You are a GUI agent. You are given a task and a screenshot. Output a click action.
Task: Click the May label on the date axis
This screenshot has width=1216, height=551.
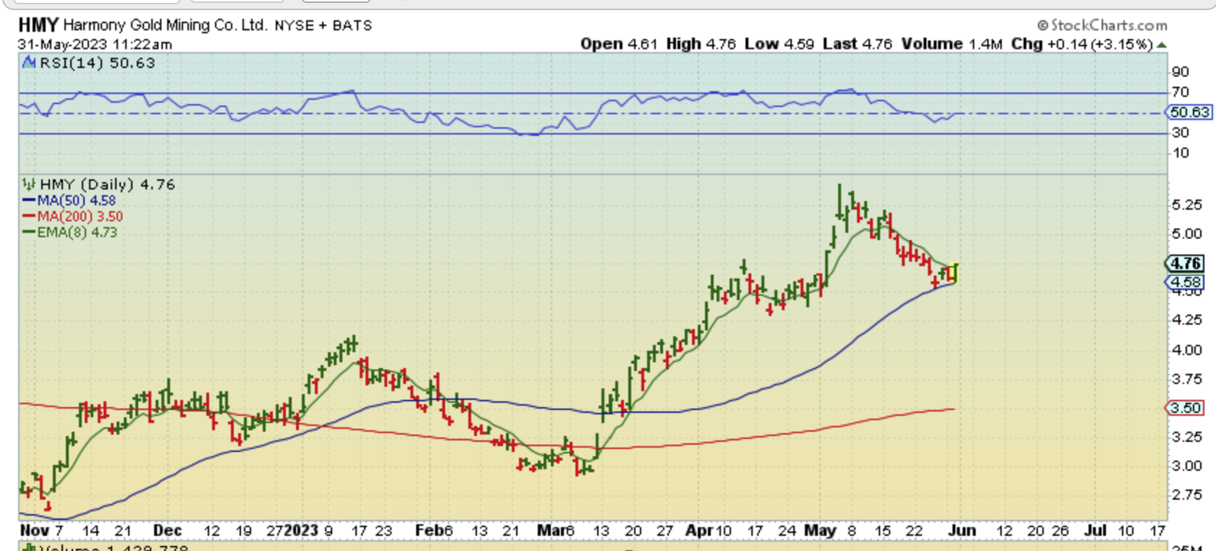pos(820,531)
